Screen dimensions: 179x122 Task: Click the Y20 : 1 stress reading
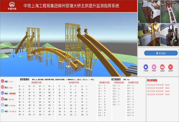(116, 104)
